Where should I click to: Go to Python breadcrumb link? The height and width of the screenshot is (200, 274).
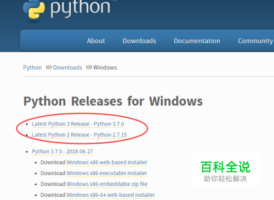click(32, 67)
